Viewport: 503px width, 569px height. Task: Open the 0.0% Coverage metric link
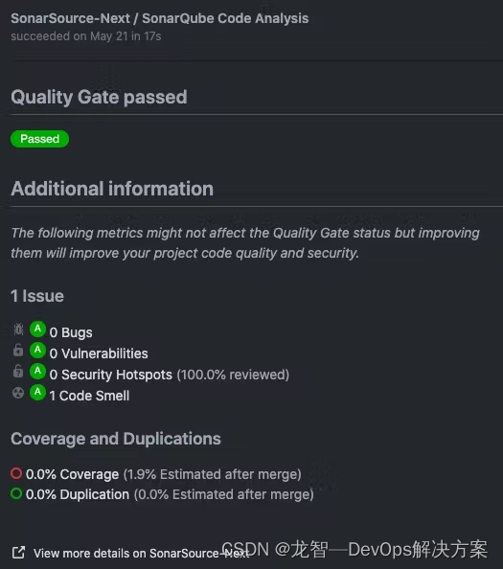[72, 474]
